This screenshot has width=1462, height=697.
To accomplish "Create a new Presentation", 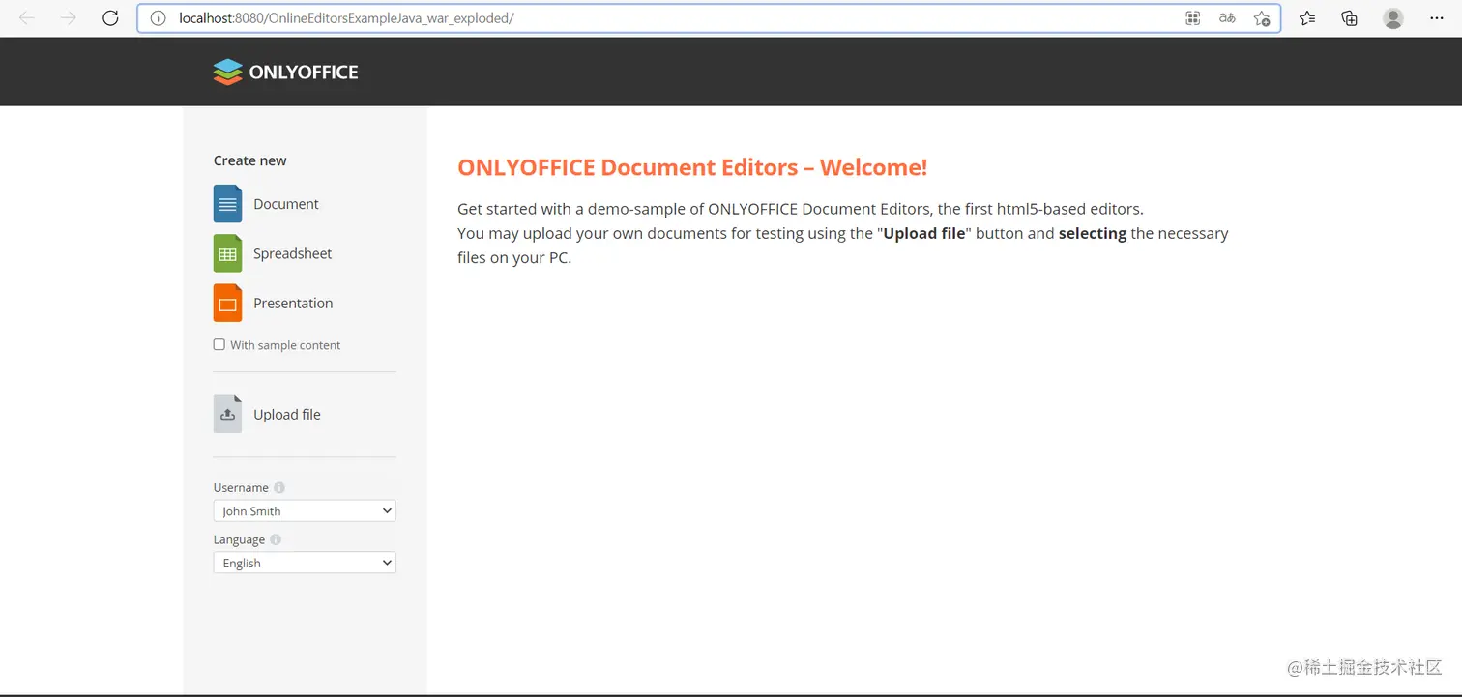I will [292, 303].
